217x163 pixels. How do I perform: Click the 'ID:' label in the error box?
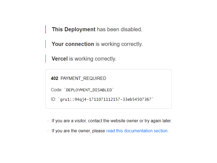click(53, 99)
